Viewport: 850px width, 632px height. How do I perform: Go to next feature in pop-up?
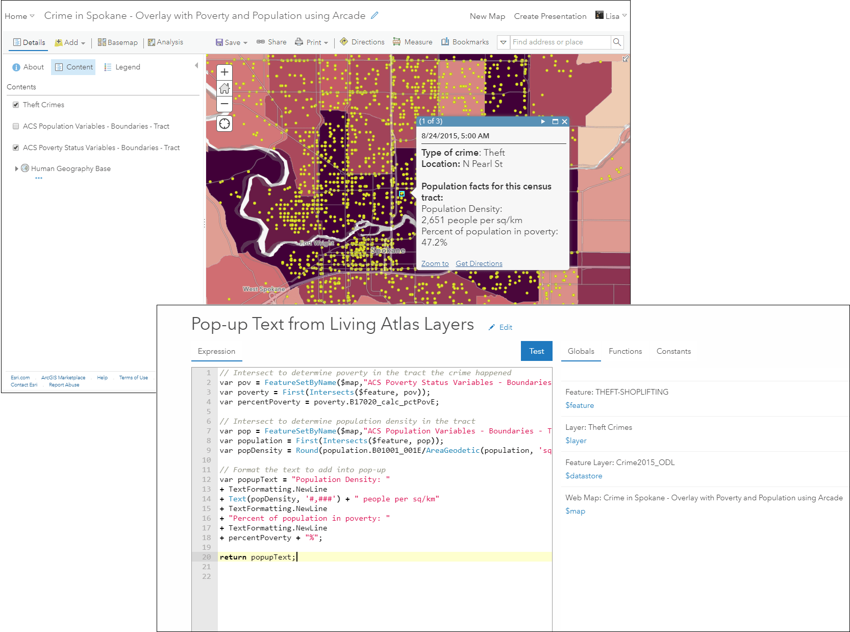(x=543, y=121)
